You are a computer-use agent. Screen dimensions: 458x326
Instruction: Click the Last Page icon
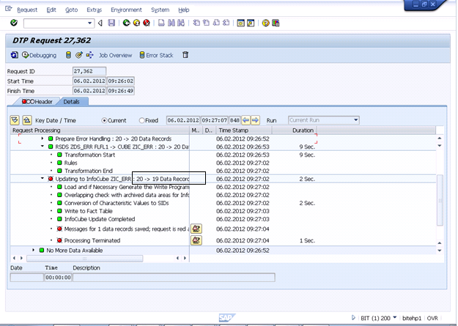tap(226, 23)
